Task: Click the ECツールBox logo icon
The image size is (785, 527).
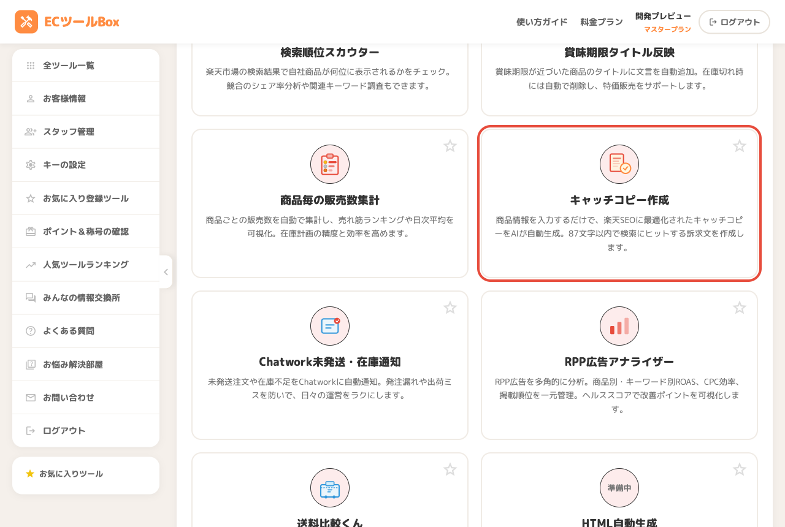Action: pos(26,22)
